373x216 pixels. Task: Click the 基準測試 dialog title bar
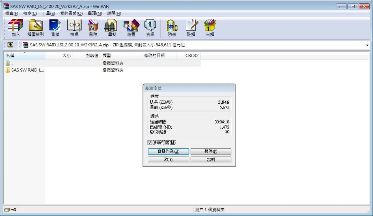[x=189, y=88]
